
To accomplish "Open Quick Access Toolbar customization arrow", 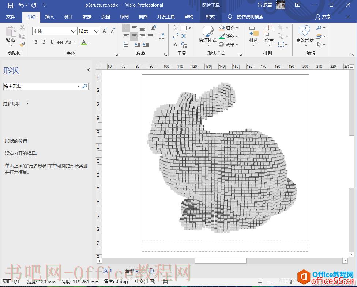I will [45, 5].
